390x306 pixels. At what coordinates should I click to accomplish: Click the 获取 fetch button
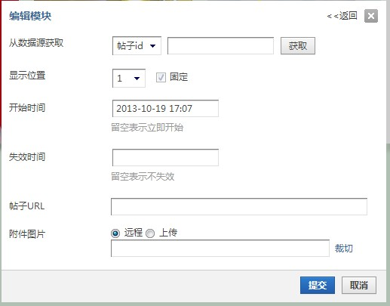click(298, 46)
